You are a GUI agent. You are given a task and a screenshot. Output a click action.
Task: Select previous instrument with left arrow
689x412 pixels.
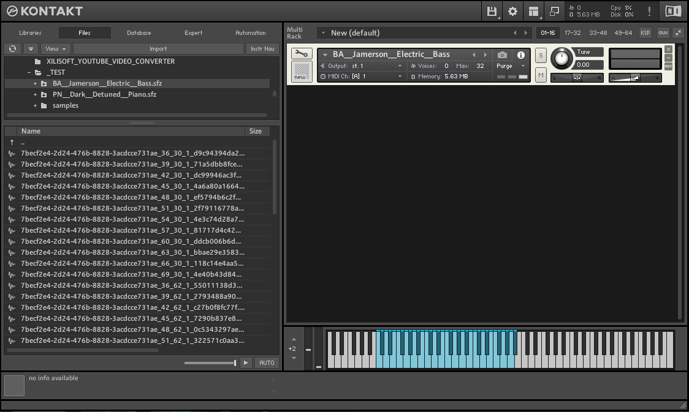click(474, 55)
